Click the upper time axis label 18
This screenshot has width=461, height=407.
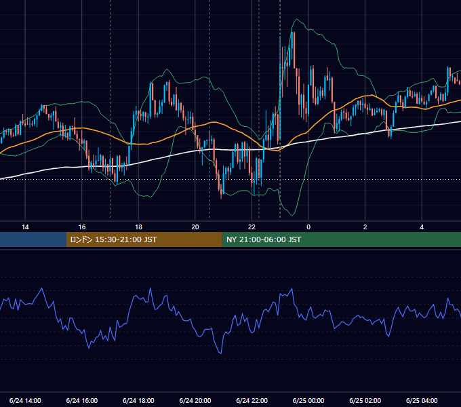point(138,227)
